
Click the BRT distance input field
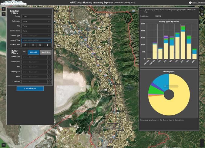[34, 67]
